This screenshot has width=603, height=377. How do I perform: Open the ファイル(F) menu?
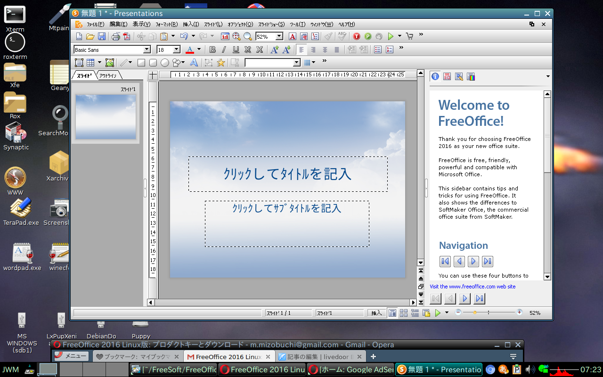tap(96, 24)
